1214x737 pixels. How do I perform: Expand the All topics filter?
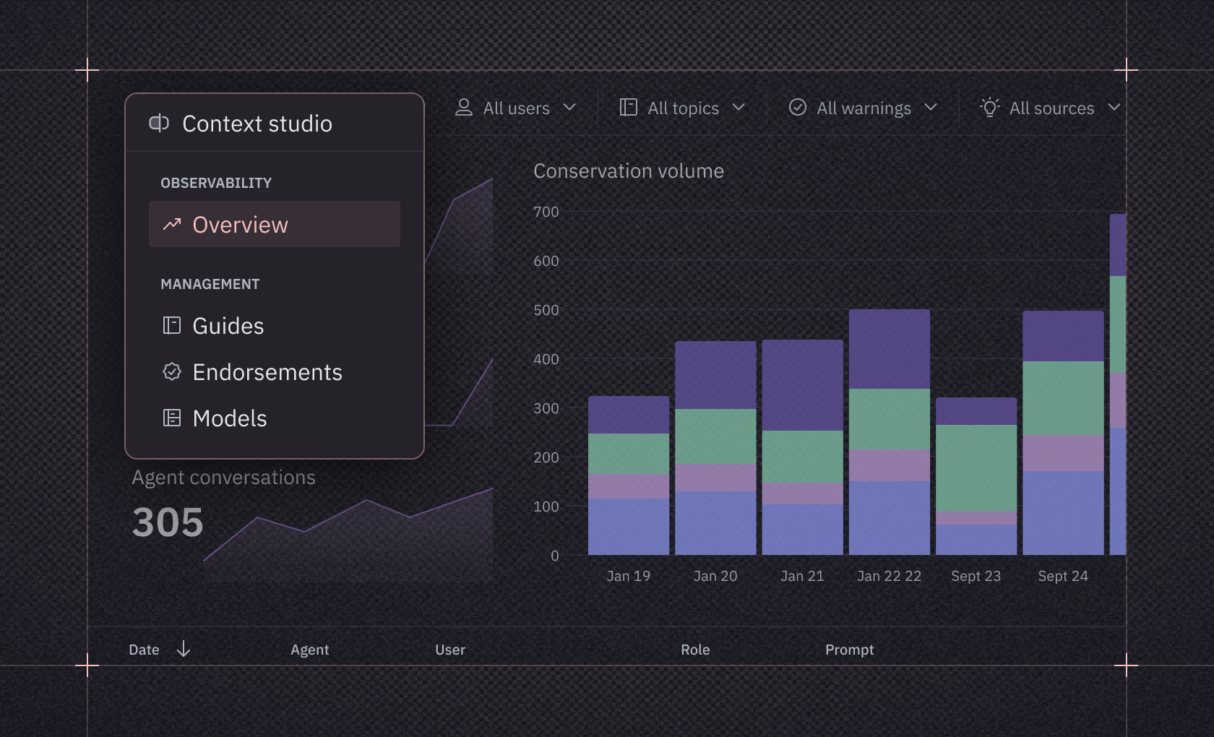(682, 107)
